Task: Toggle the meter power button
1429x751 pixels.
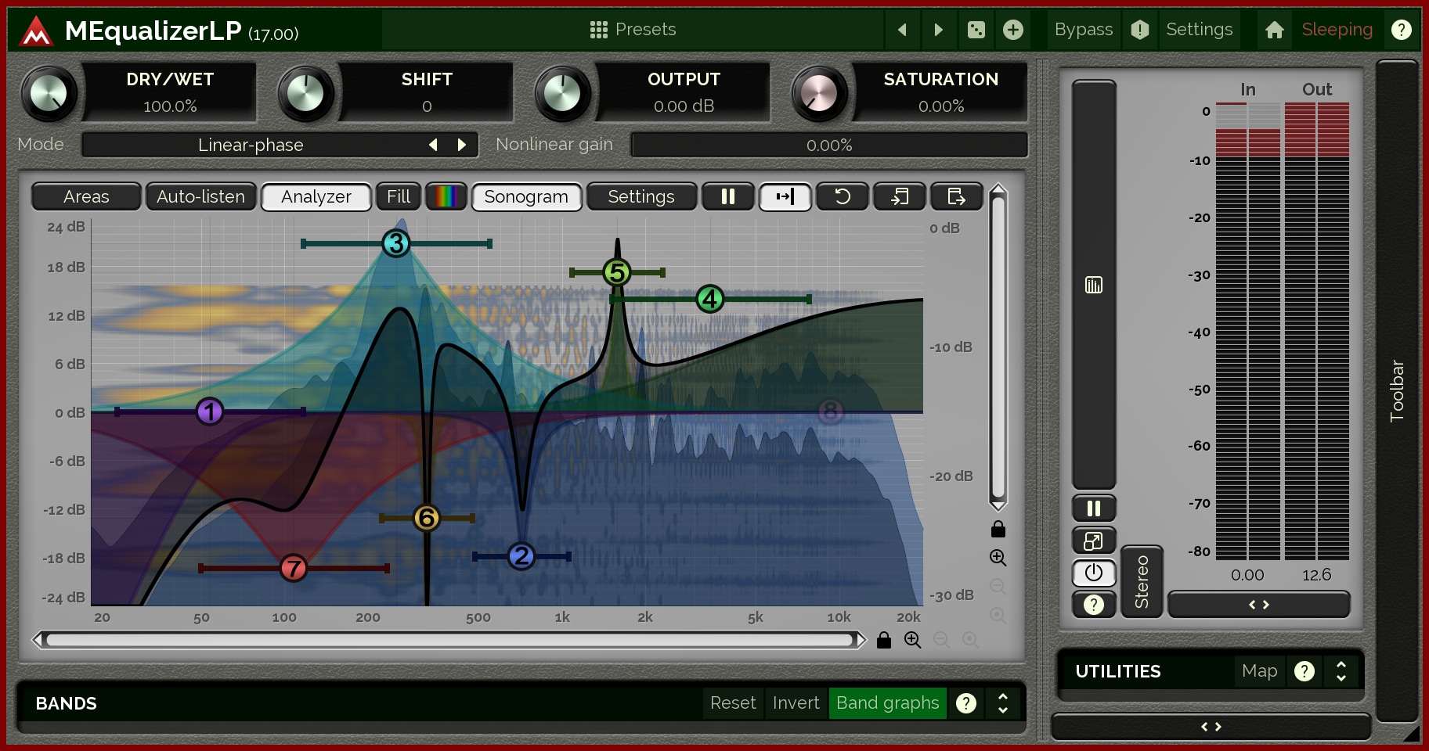Action: coord(1093,573)
